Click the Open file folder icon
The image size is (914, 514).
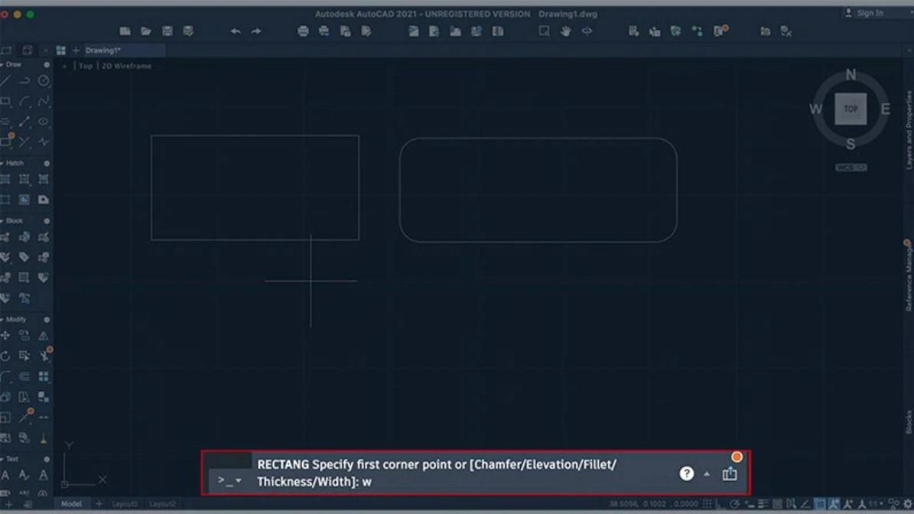coord(146,31)
